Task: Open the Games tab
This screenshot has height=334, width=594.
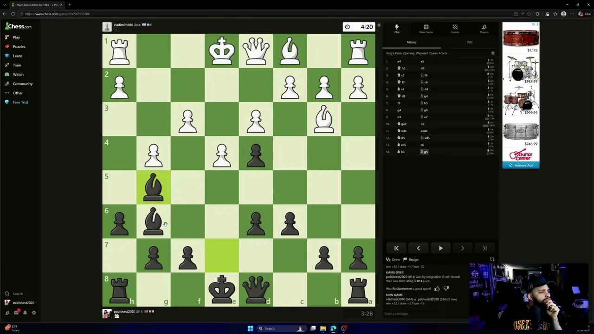Action: (455, 29)
